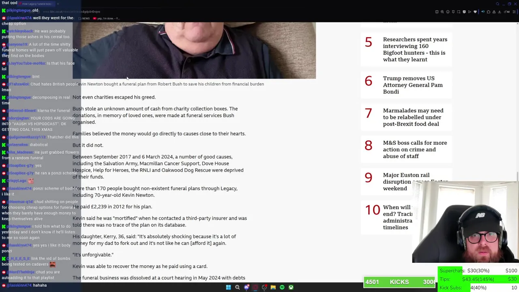Click the quote "It's unforgivable."
The width and height of the screenshot is (519, 292).
93,255
